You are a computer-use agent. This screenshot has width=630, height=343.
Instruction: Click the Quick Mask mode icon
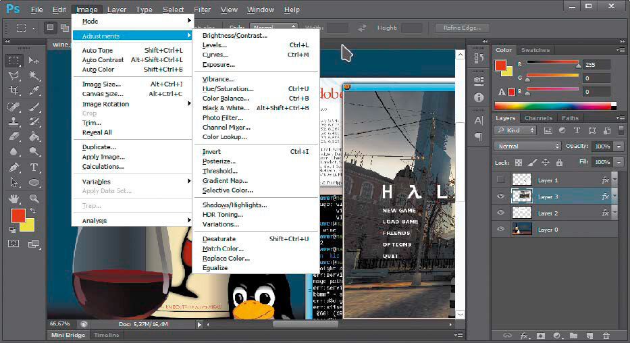click(14, 243)
